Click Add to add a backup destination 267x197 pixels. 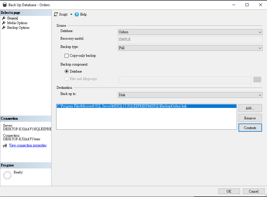[x=250, y=108]
